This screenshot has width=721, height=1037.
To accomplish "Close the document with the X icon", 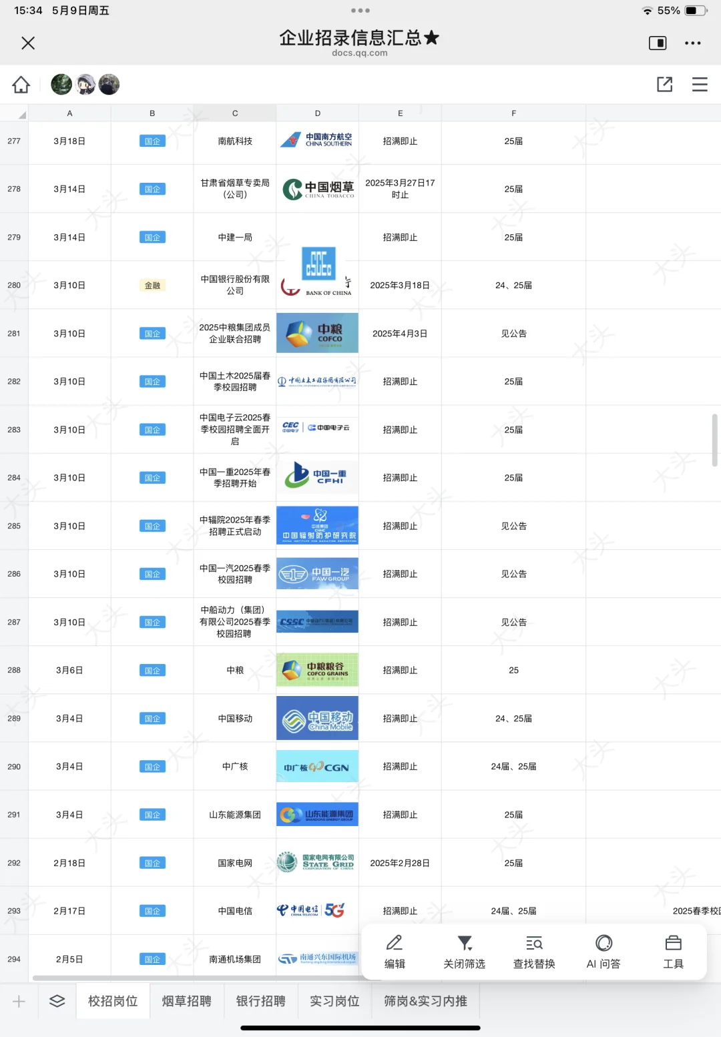I will (x=28, y=43).
